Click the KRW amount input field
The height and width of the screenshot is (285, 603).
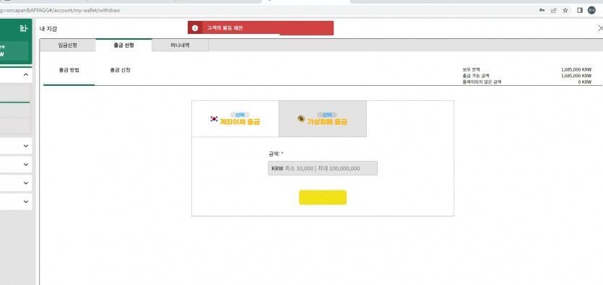point(323,168)
